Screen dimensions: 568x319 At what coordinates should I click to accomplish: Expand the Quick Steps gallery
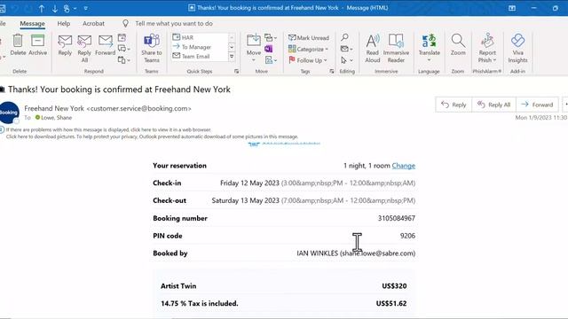(232, 57)
